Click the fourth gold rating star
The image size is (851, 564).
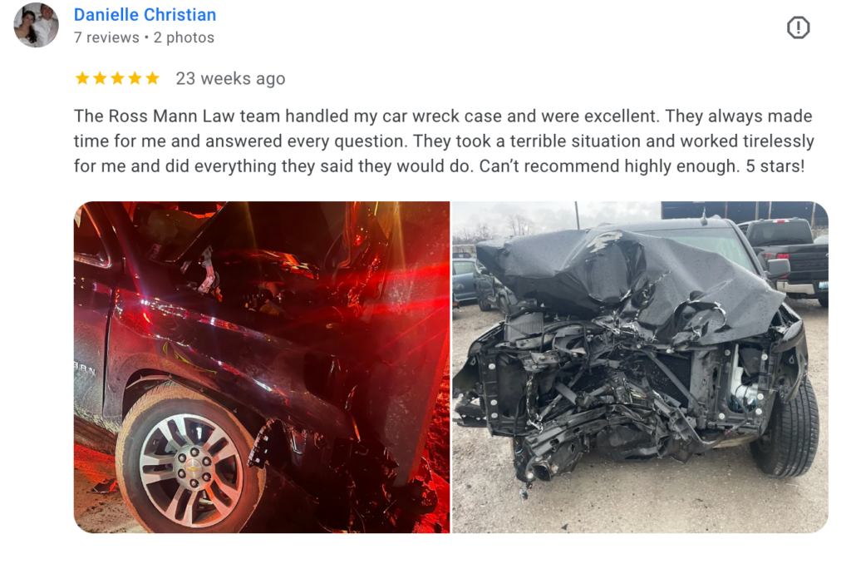coord(135,79)
